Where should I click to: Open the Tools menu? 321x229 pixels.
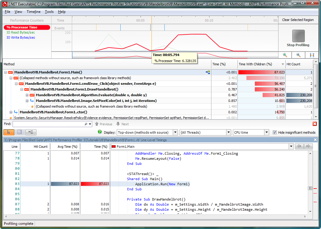[49, 12]
